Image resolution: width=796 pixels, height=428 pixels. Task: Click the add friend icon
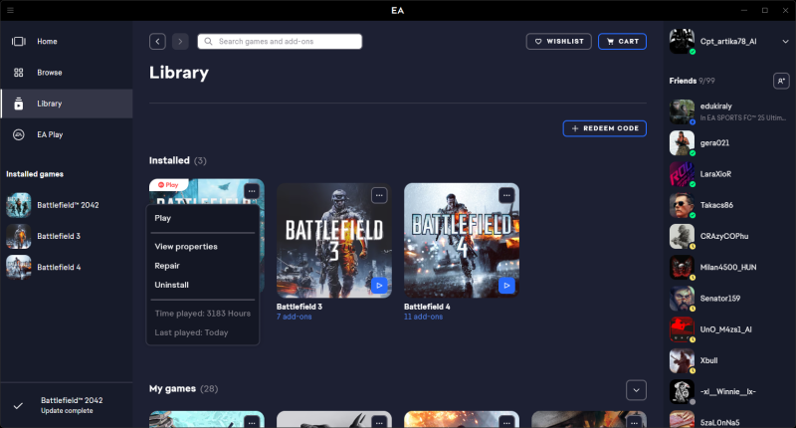click(781, 81)
